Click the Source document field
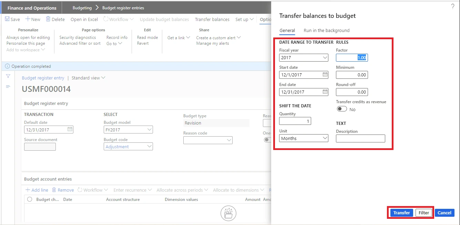 40,147
